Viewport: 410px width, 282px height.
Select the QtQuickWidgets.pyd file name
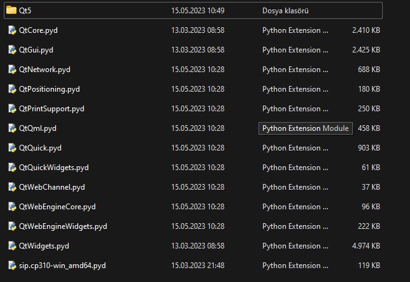[54, 168]
